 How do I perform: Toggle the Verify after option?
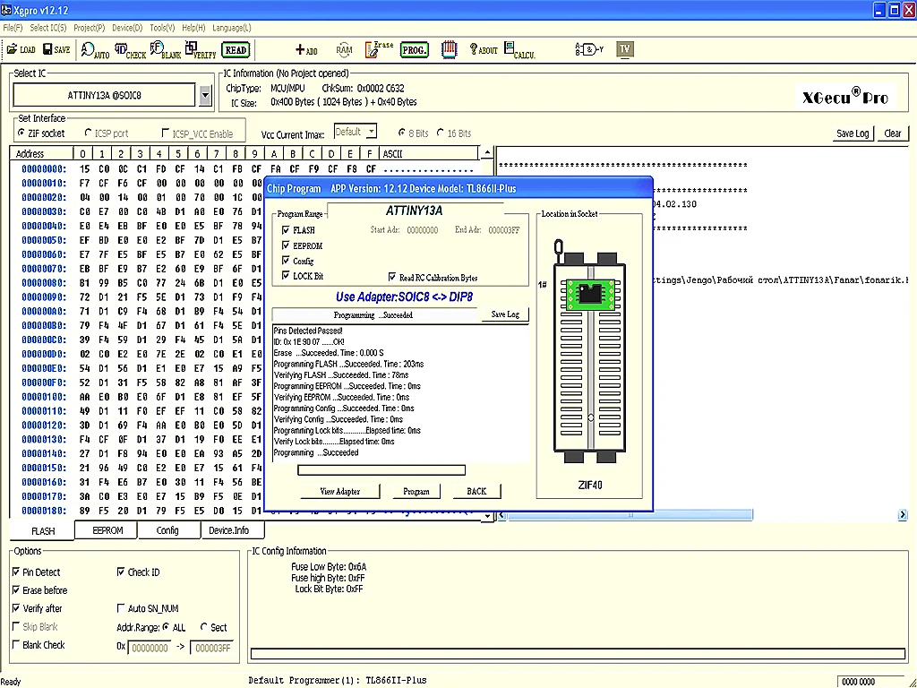(x=16, y=608)
